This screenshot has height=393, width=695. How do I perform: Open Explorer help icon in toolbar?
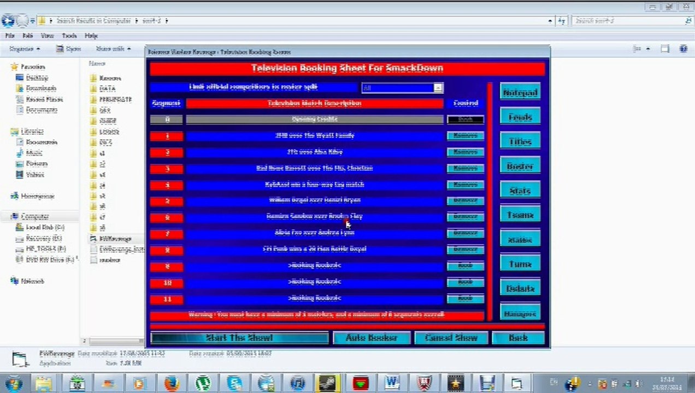pyautogui.click(x=683, y=49)
